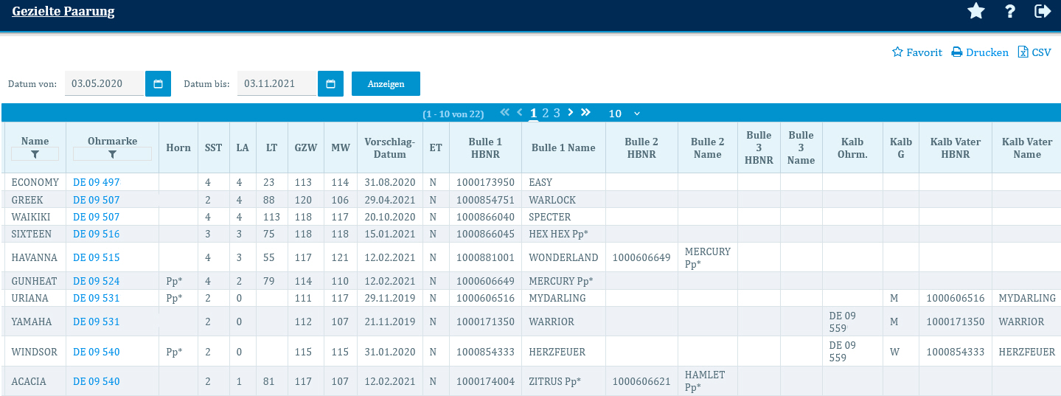
Task: Open calendar picker for Datum von
Action: click(x=158, y=84)
